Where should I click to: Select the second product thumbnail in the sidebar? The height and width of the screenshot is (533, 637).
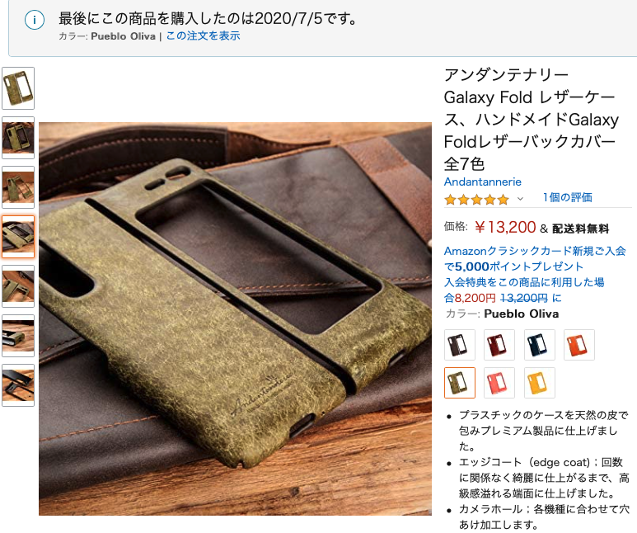18,138
